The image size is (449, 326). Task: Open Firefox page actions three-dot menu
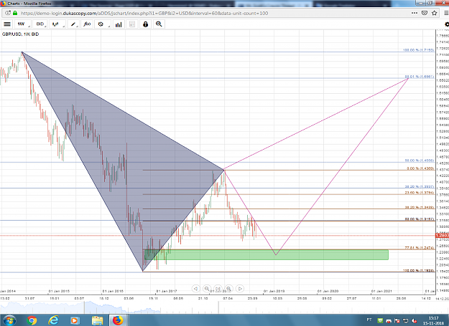tap(415, 13)
